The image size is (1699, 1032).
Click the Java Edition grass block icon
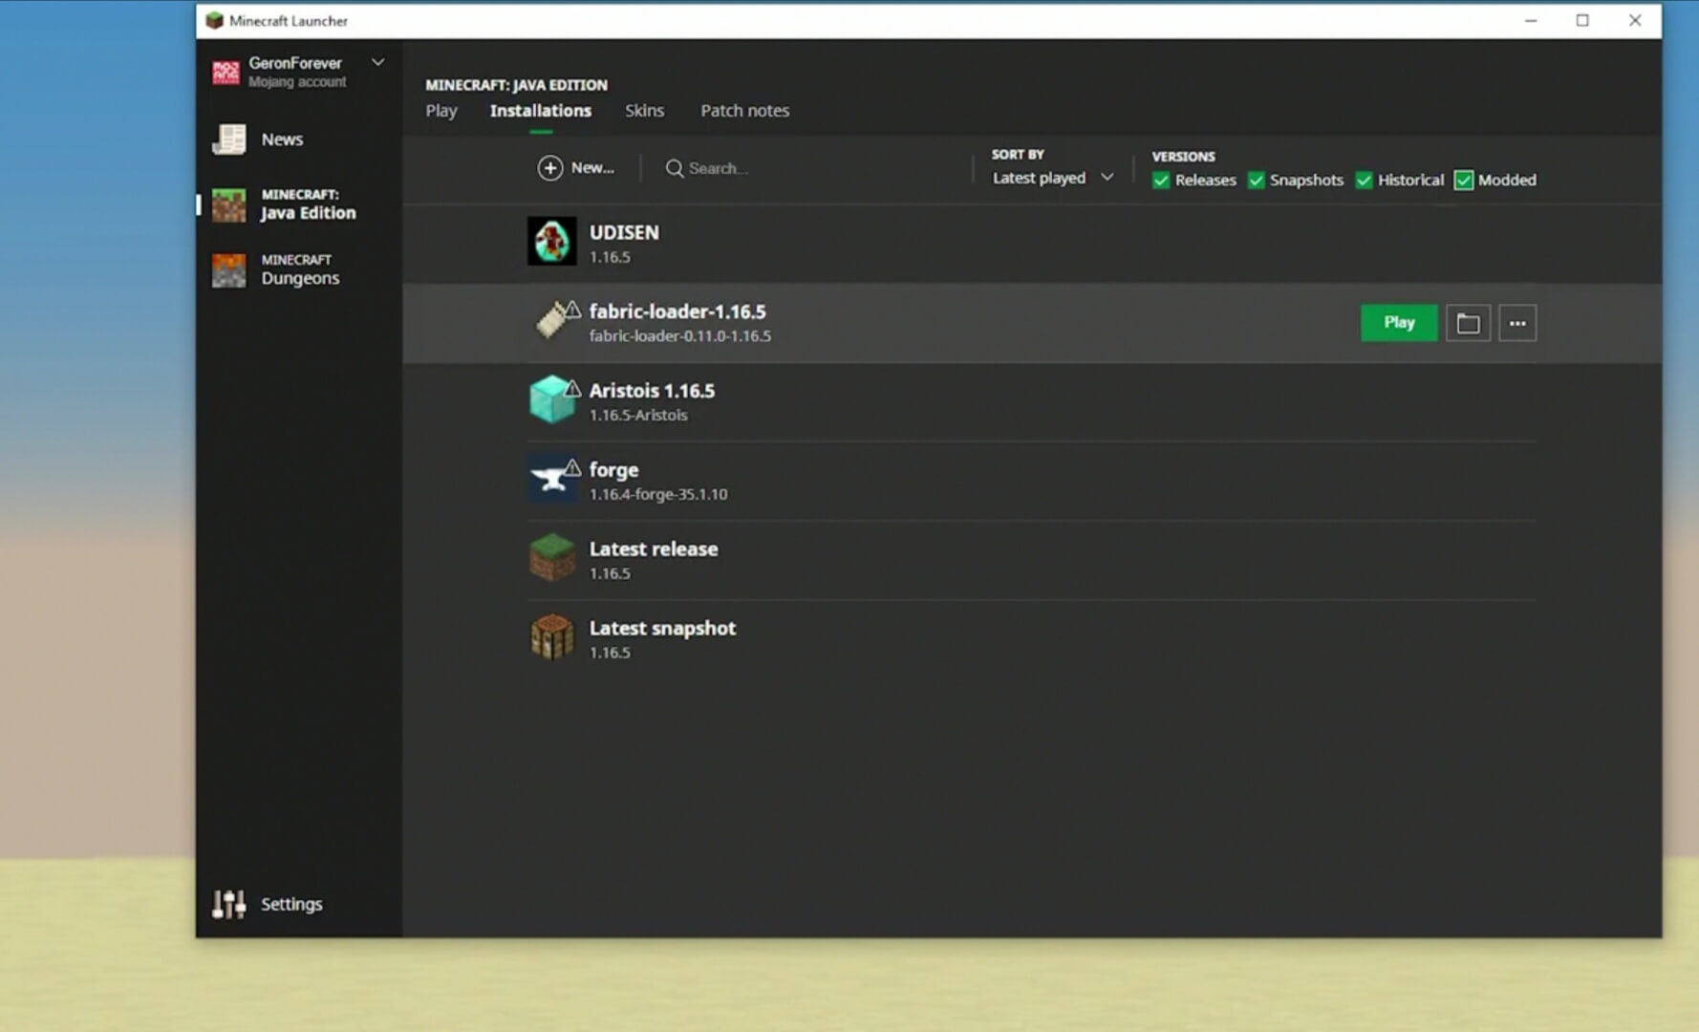[x=229, y=204]
